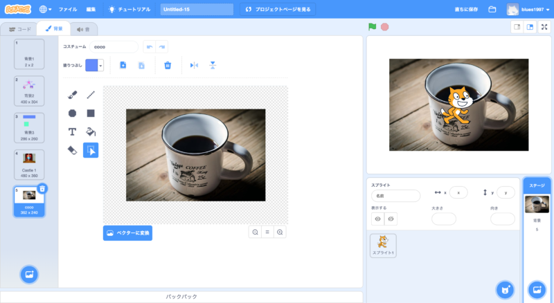Select the Eraser tool

(x=72, y=149)
